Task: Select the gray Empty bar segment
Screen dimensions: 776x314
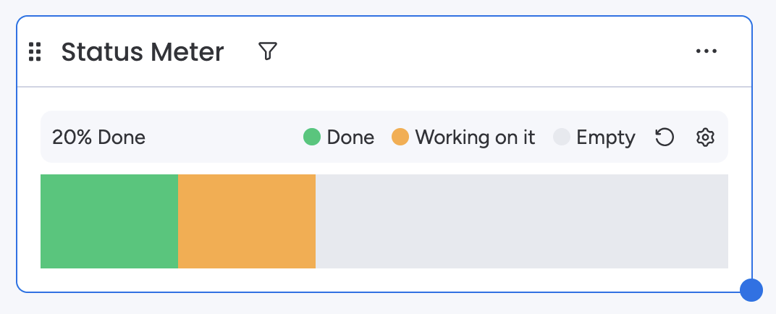Action: (521, 221)
